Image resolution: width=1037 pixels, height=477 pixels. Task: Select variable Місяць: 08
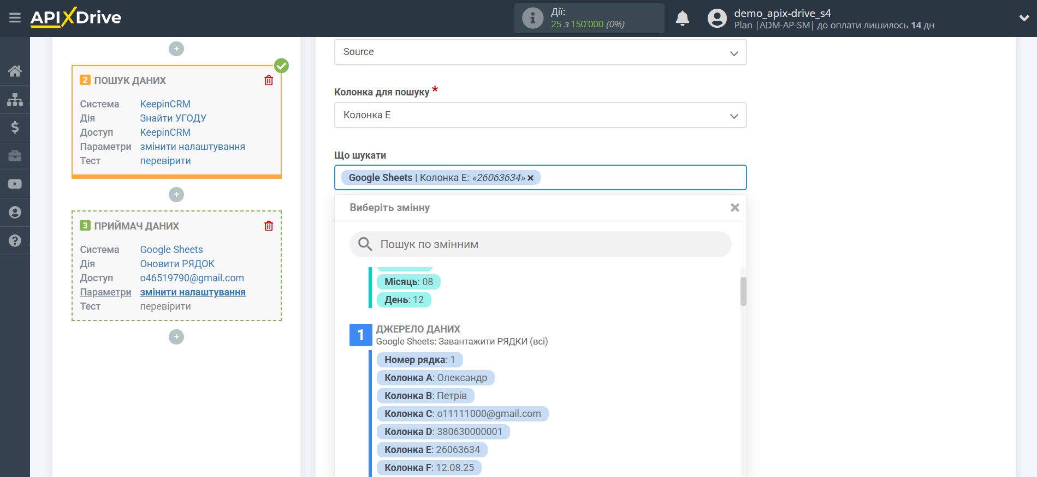coord(408,282)
